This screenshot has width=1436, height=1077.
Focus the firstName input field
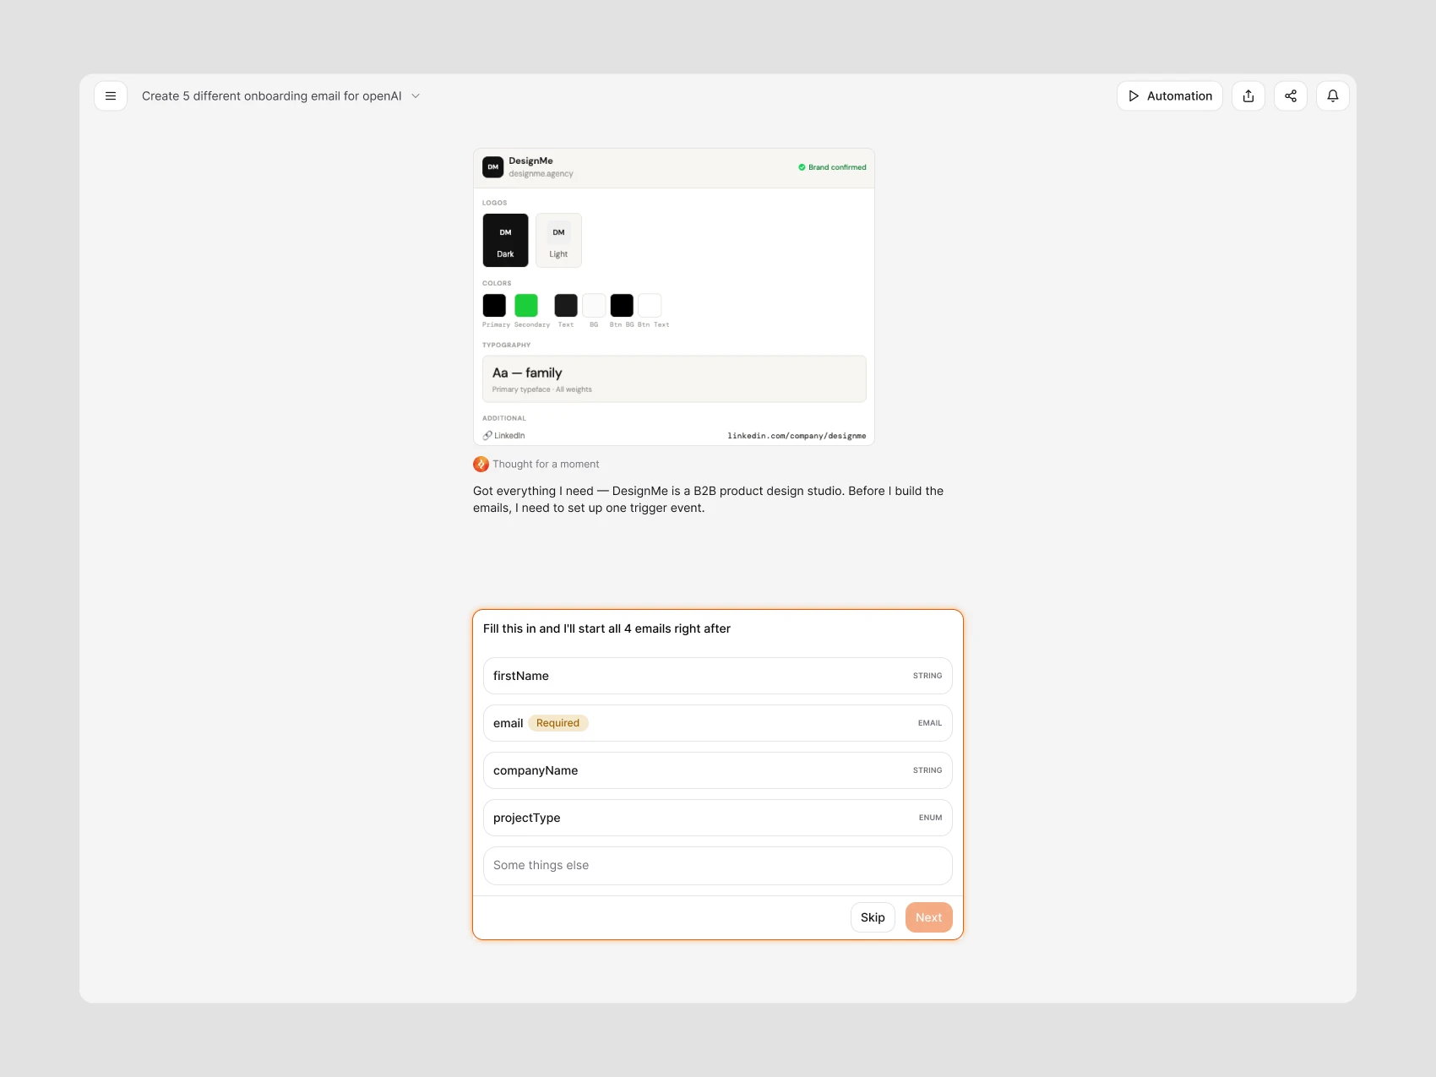pyautogui.click(x=718, y=676)
